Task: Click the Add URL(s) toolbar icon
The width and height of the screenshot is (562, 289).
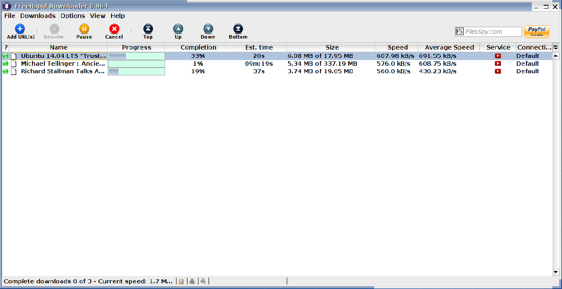Action: click(20, 29)
